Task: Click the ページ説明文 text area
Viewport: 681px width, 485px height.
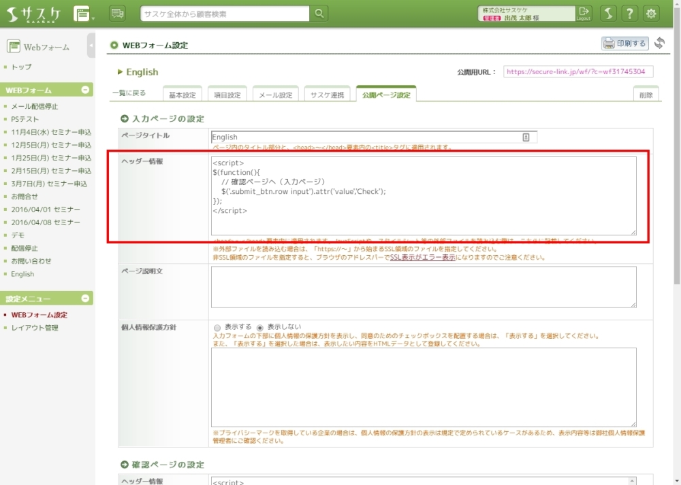Action: 424,286
